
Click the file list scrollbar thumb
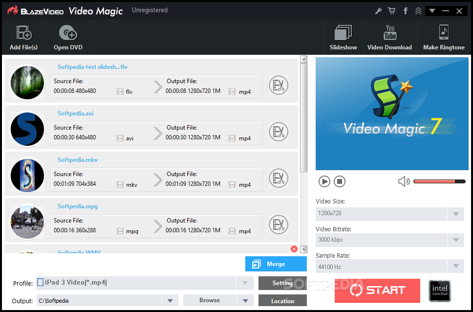click(304, 117)
